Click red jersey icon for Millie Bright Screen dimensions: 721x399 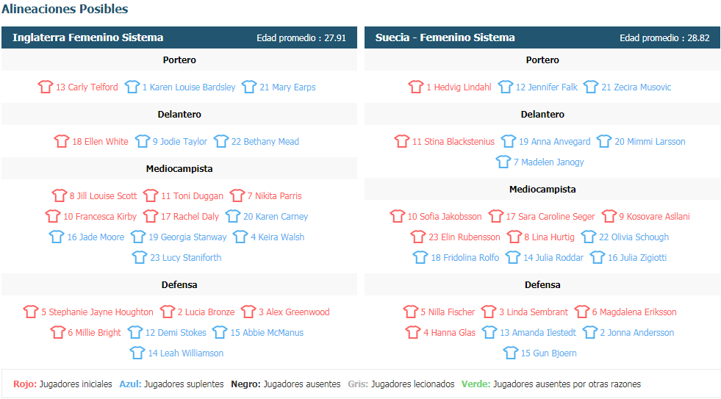pos(58,332)
